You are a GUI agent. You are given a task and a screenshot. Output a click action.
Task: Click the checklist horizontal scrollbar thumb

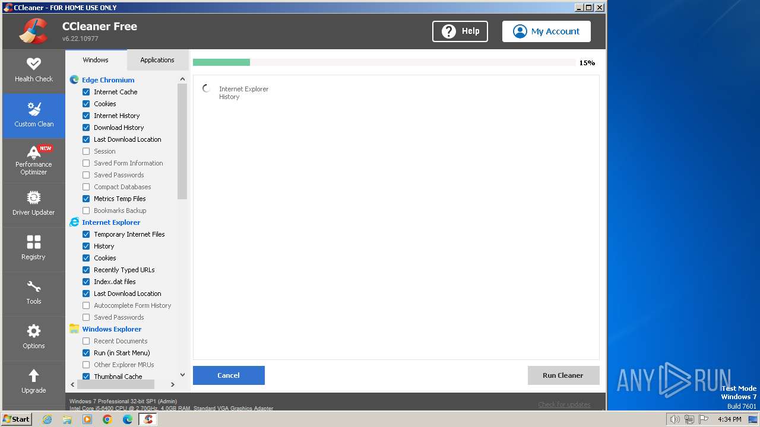pyautogui.click(x=116, y=384)
